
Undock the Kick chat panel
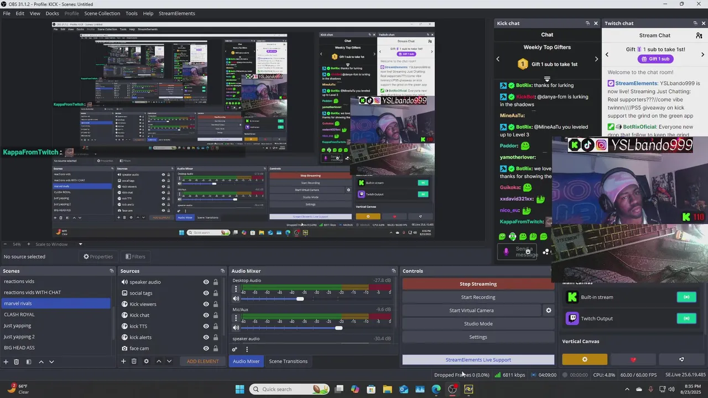tap(587, 23)
